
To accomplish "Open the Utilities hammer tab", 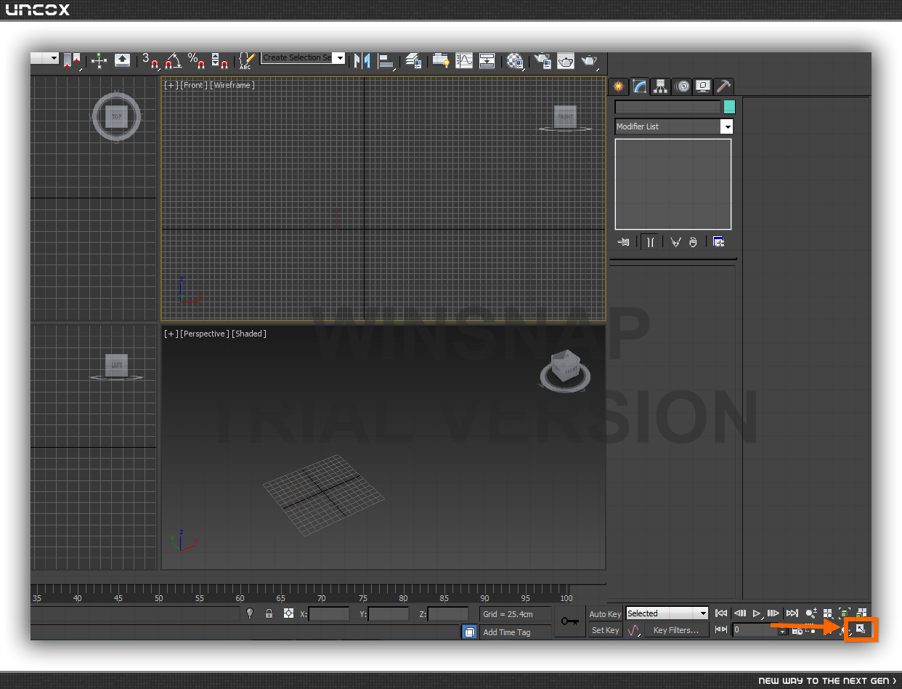I will click(723, 86).
